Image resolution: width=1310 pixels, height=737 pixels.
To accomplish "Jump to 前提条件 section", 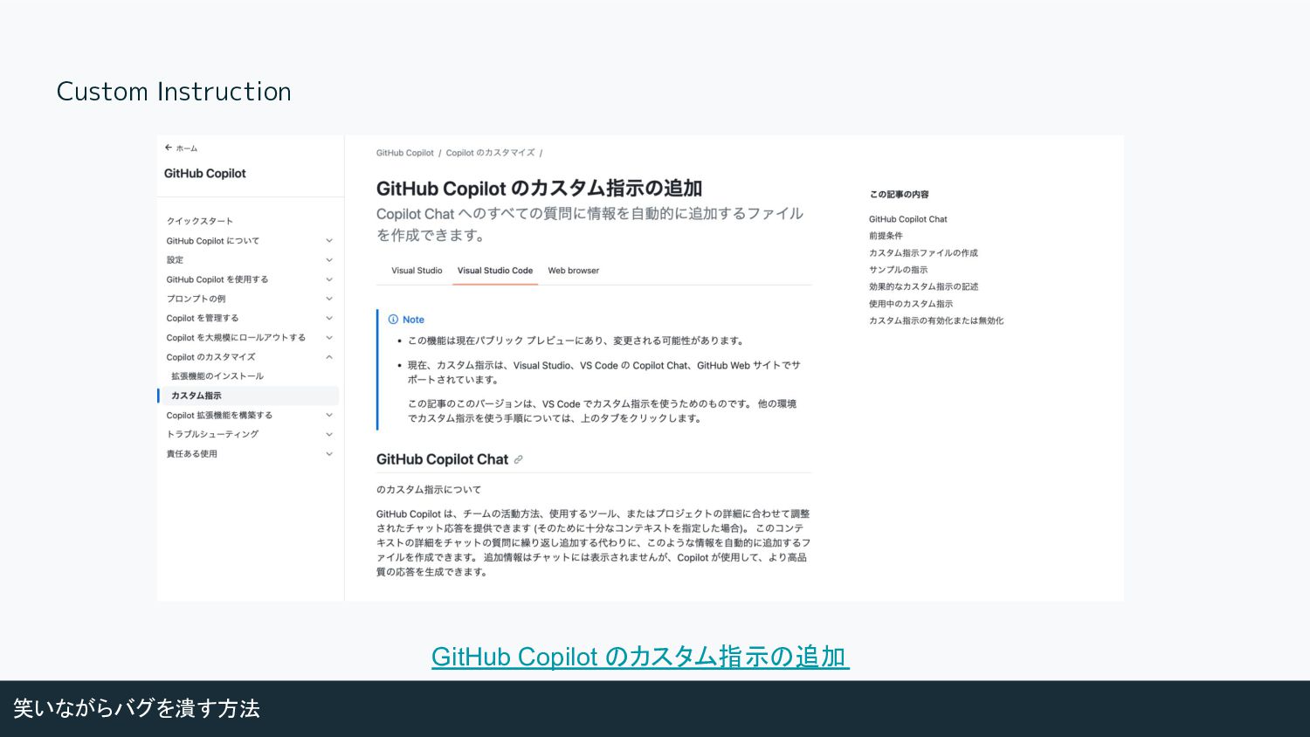I will (x=886, y=236).
